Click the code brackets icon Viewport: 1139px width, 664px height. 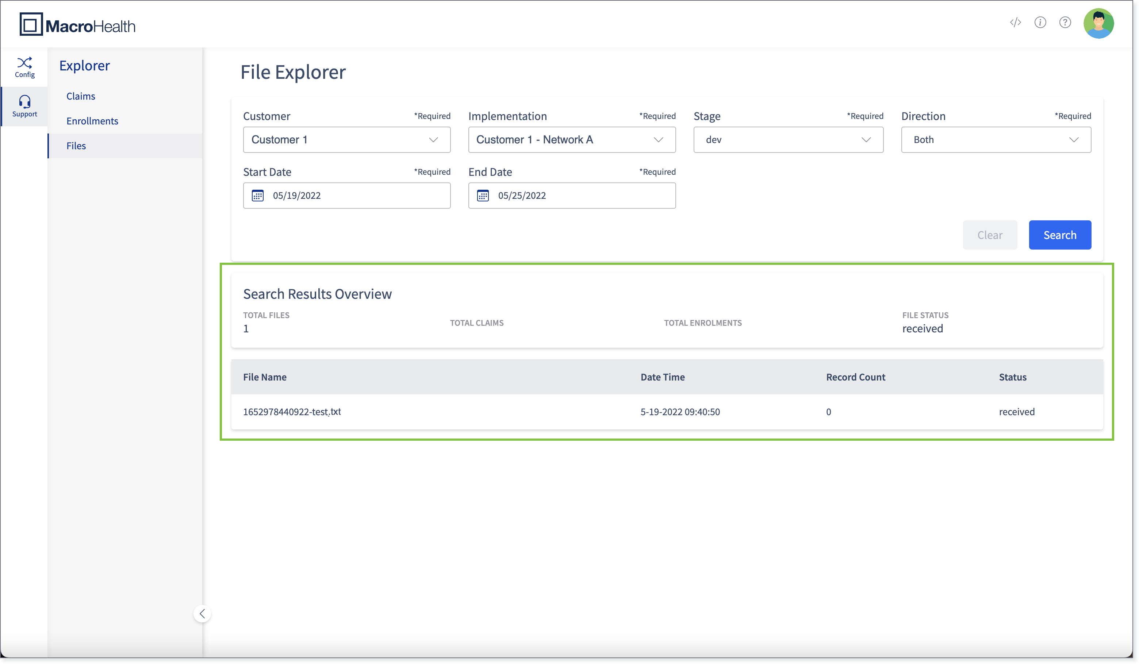pos(1016,22)
